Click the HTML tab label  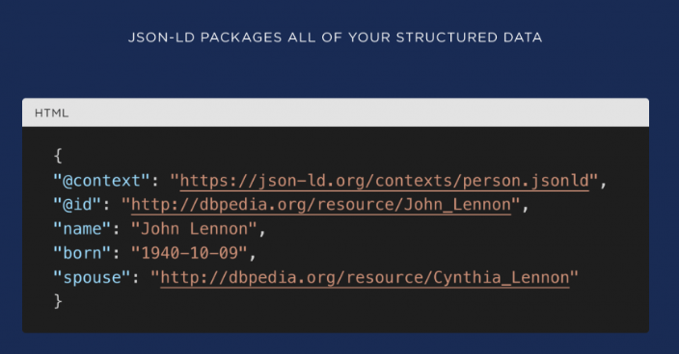[x=51, y=114]
